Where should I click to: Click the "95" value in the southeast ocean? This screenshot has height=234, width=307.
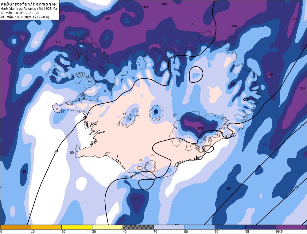pos(229,188)
